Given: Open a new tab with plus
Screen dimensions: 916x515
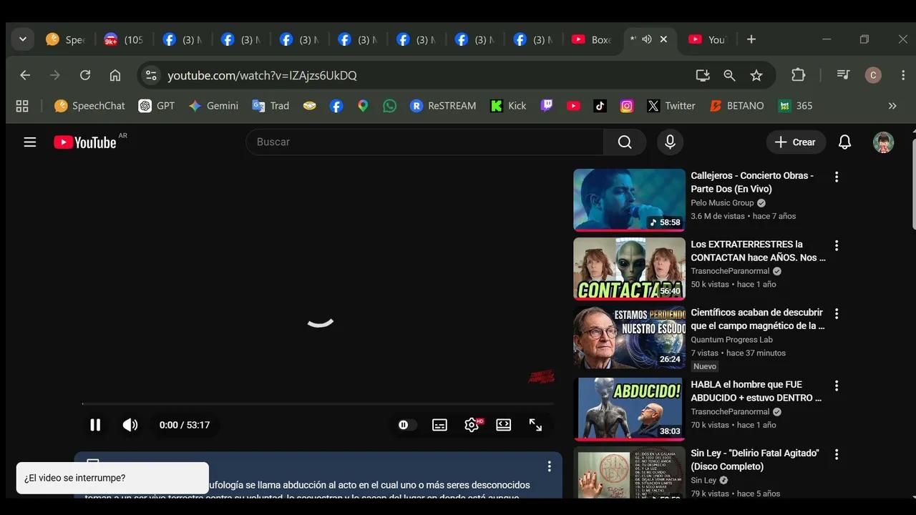Looking at the screenshot, I should pyautogui.click(x=751, y=39).
